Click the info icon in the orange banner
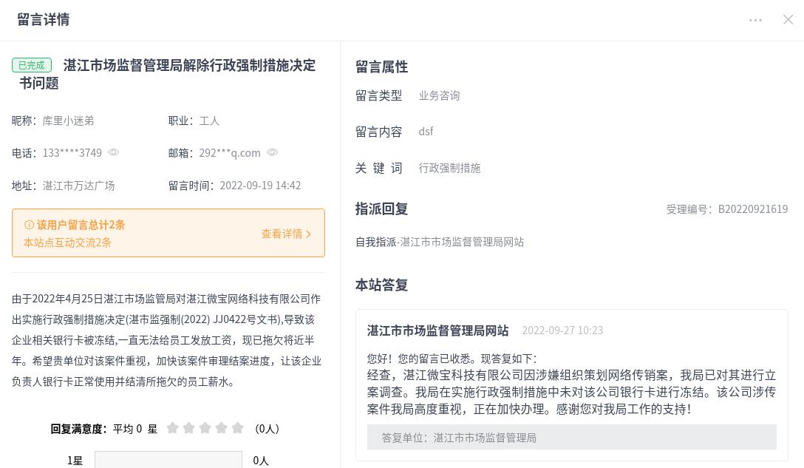 coord(29,225)
